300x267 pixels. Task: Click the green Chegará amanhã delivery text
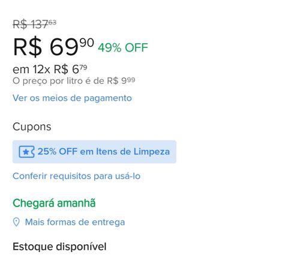pyautogui.click(x=54, y=203)
